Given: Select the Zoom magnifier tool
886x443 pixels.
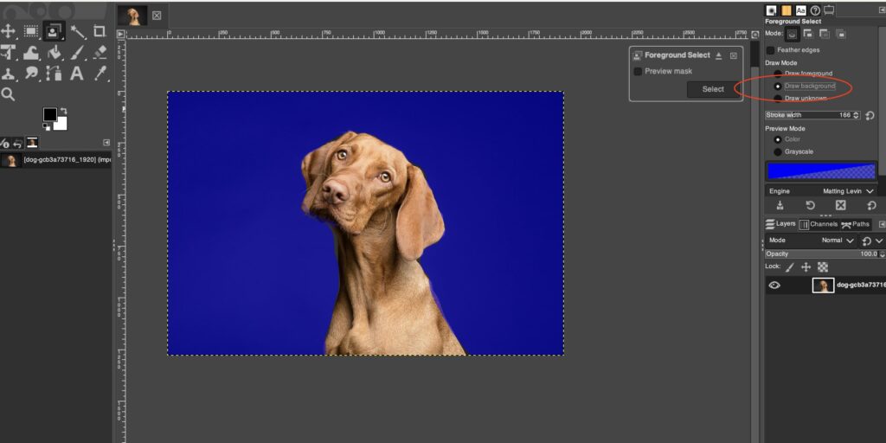Looking at the screenshot, I should point(8,94).
